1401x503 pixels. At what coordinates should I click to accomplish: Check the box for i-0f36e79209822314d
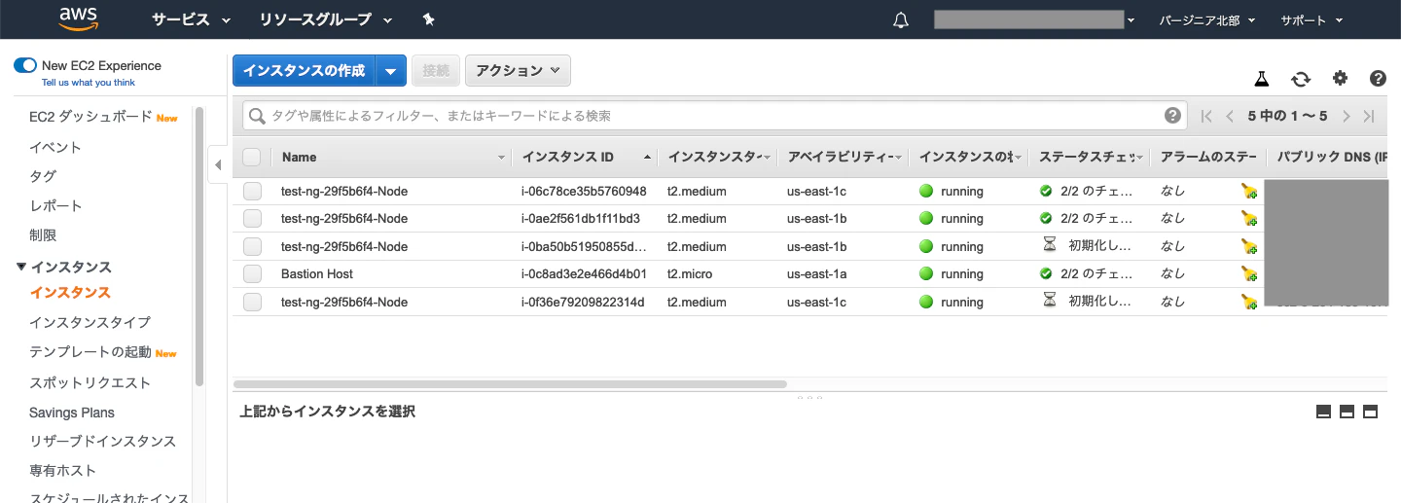coord(252,303)
